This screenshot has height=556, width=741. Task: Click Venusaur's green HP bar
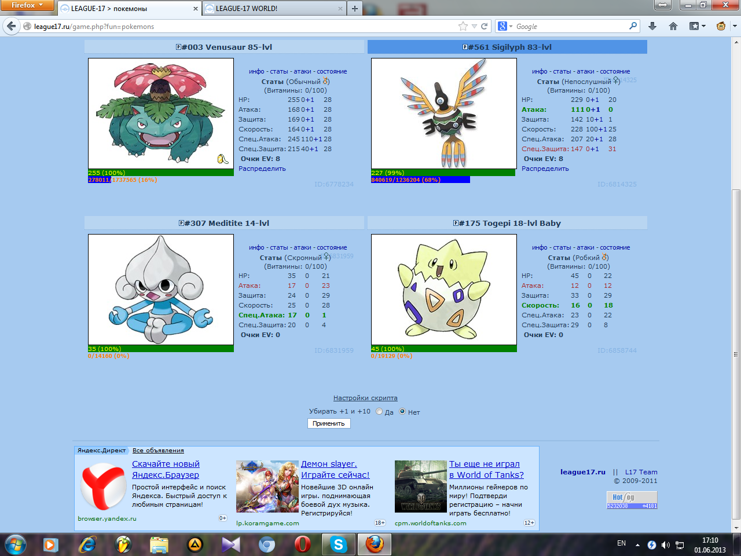161,173
